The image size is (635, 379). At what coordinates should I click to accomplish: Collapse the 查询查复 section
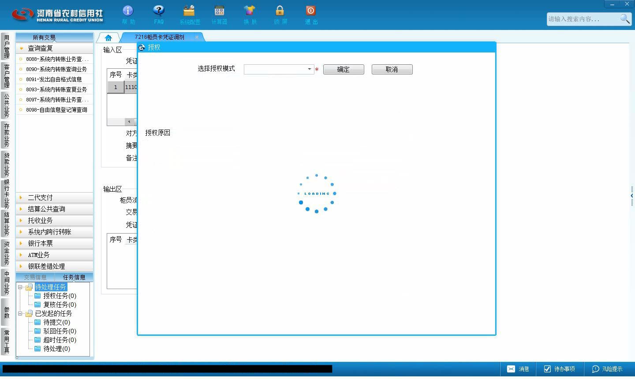click(55, 48)
